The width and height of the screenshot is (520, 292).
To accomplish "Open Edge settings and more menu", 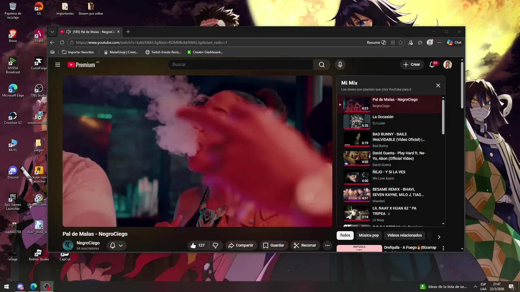I will click(439, 43).
